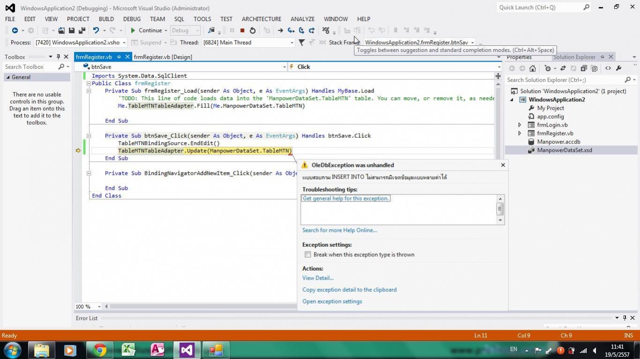Switch to frmRegister.vb [Design] tab
Viewport: 640px width, 359px height.
(163, 57)
